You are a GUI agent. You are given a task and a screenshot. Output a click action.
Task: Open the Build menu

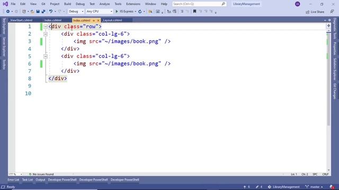point(67,4)
